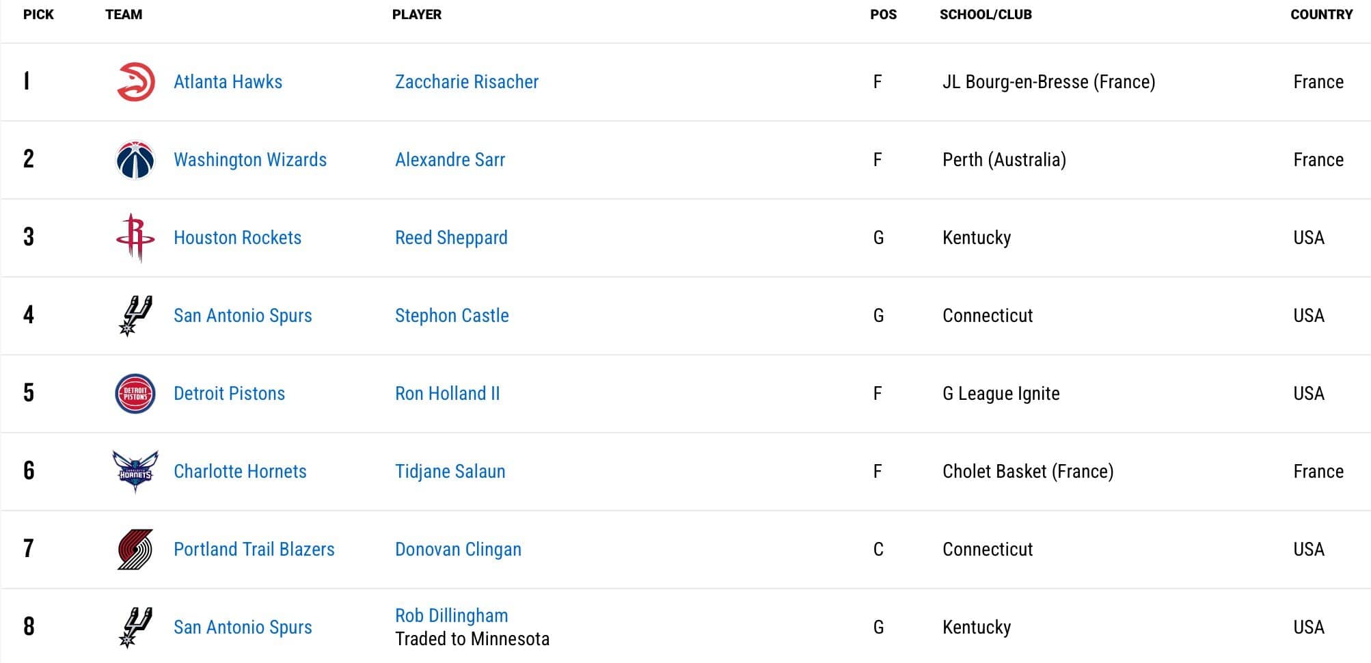Click the Portland Trail Blazers logo
1371x663 pixels.
pos(135,550)
